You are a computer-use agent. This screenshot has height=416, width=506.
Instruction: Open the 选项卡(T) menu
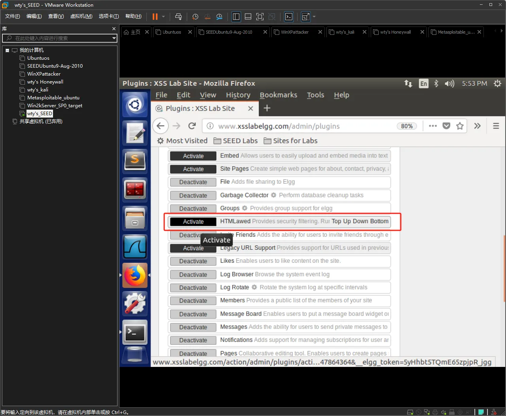109,16
